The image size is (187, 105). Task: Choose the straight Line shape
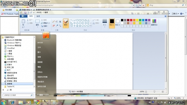72,20
